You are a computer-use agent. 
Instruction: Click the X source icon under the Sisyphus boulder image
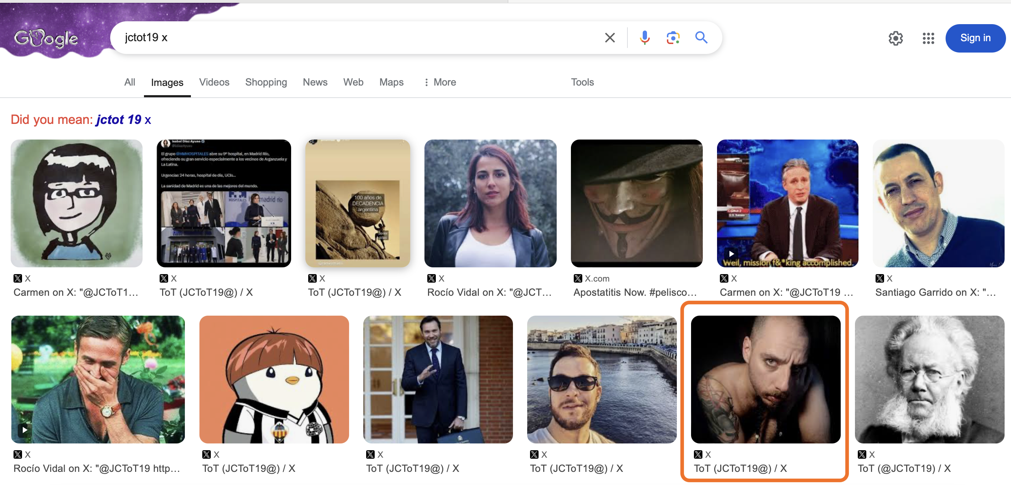(x=312, y=278)
